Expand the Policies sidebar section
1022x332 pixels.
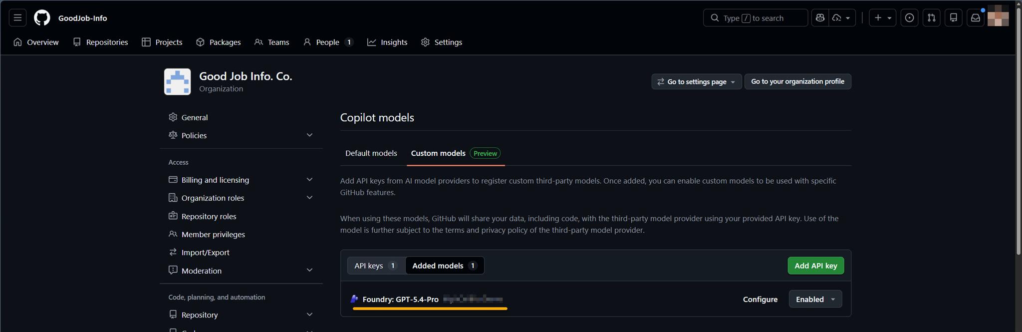pos(309,135)
